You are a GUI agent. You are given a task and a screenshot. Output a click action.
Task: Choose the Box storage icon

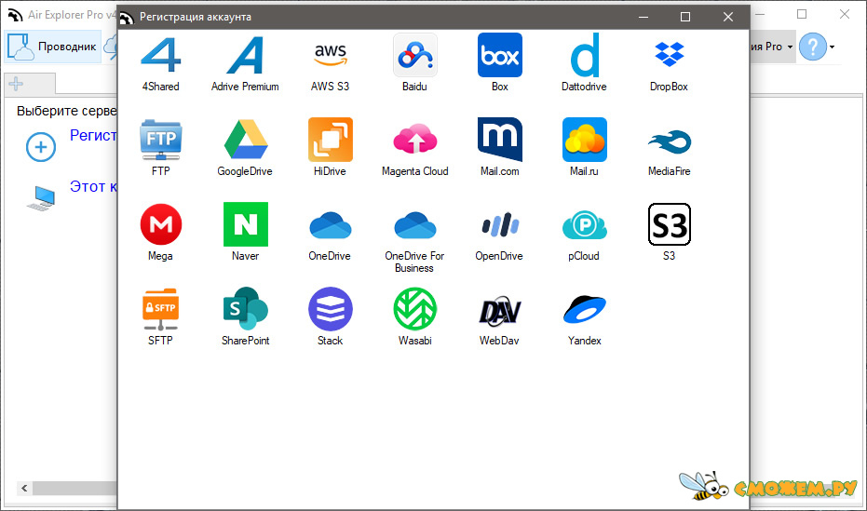[500, 55]
